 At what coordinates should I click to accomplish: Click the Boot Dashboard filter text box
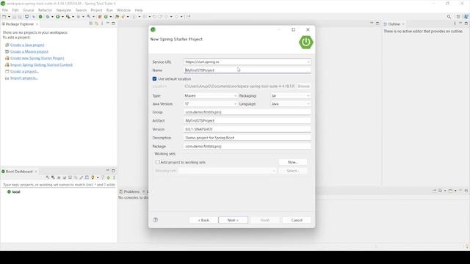point(59,185)
